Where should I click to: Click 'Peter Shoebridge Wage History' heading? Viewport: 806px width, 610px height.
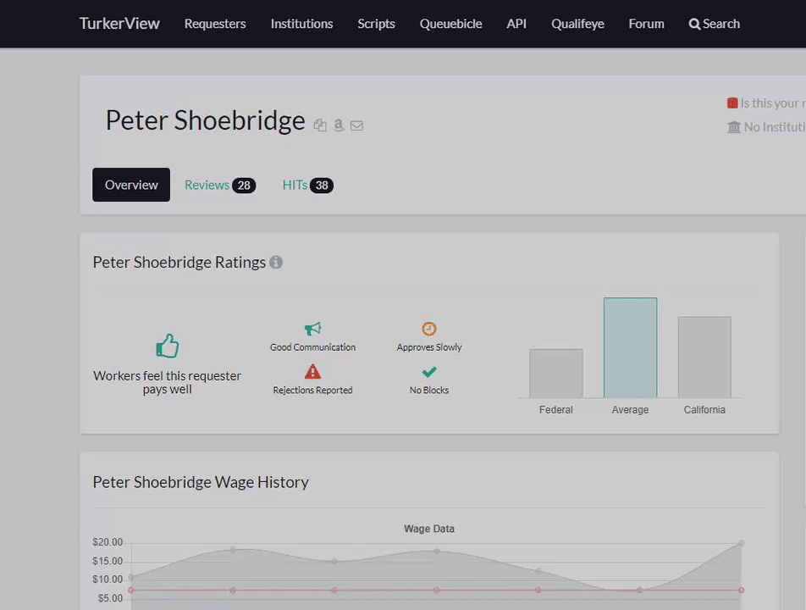201,482
